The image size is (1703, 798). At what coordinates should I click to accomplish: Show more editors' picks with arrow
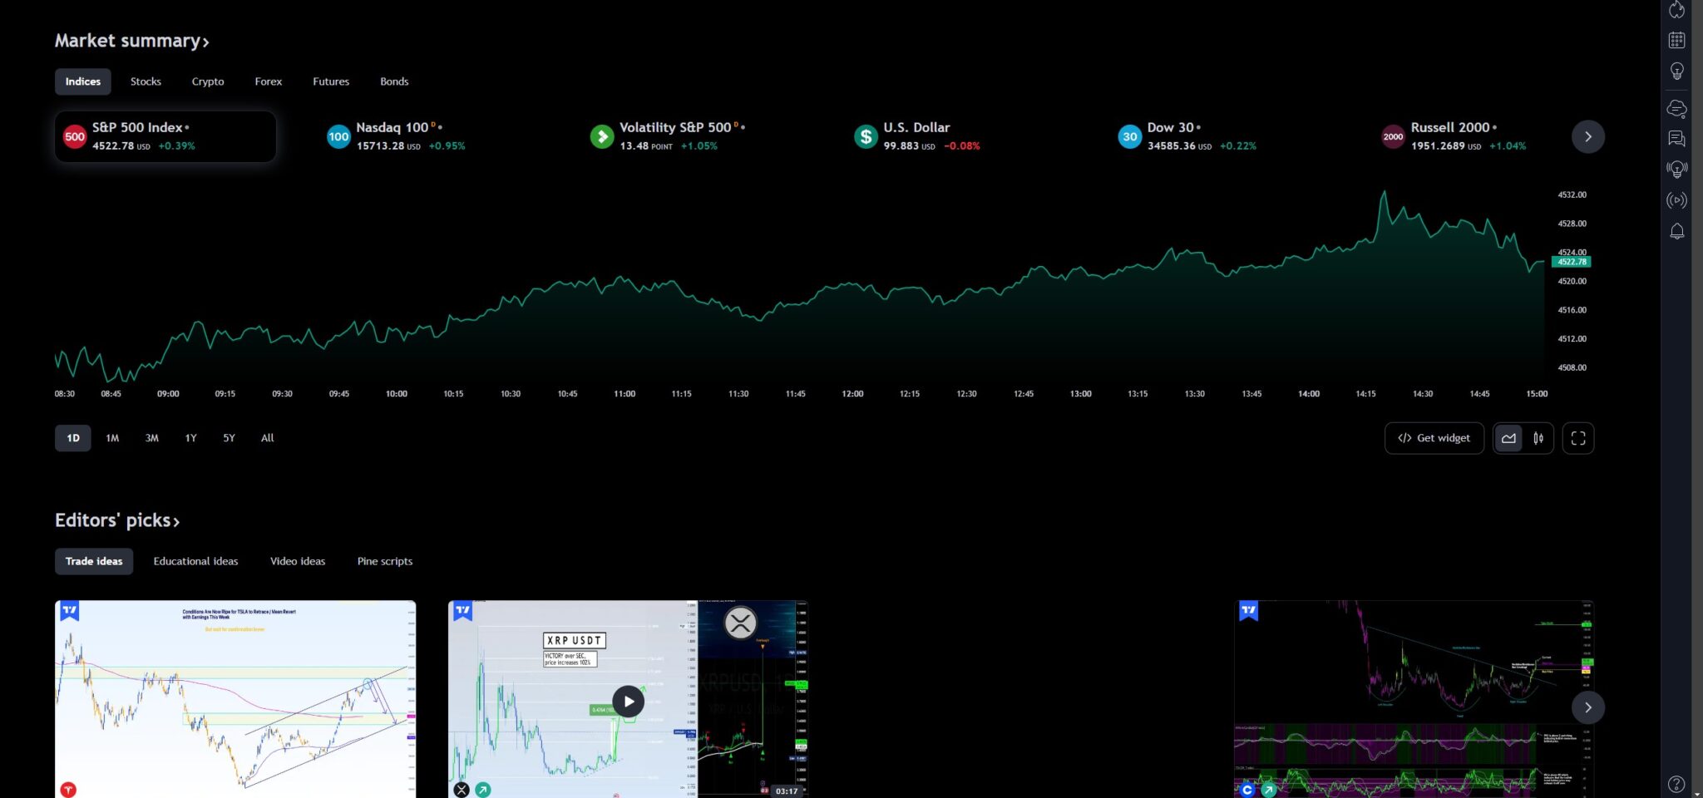click(1587, 707)
